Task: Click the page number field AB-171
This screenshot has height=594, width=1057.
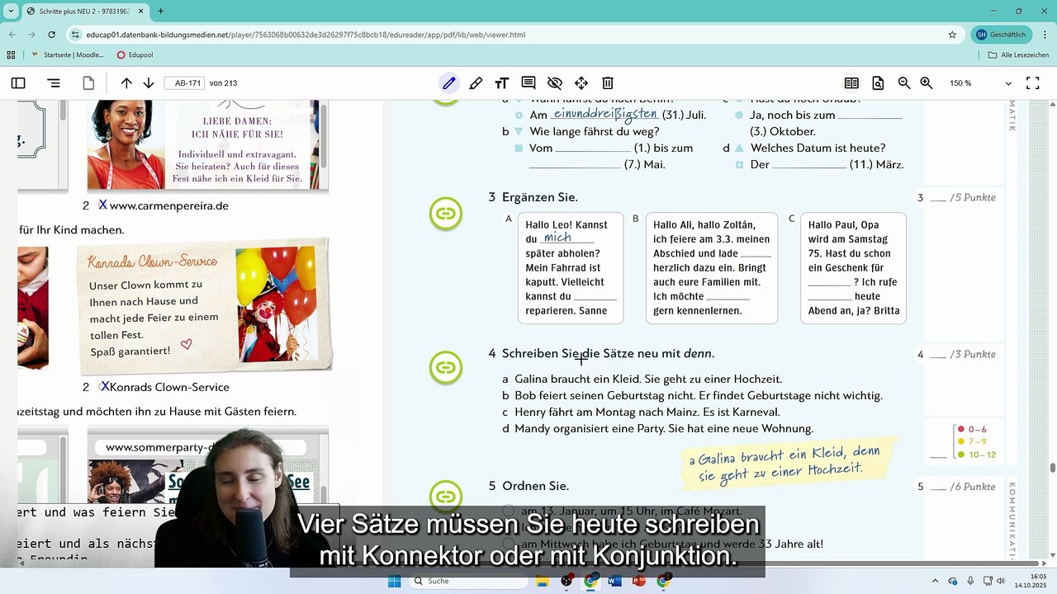Action: 184,83
